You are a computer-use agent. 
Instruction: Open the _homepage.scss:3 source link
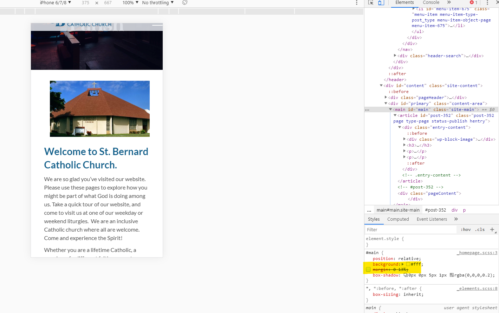(x=477, y=253)
